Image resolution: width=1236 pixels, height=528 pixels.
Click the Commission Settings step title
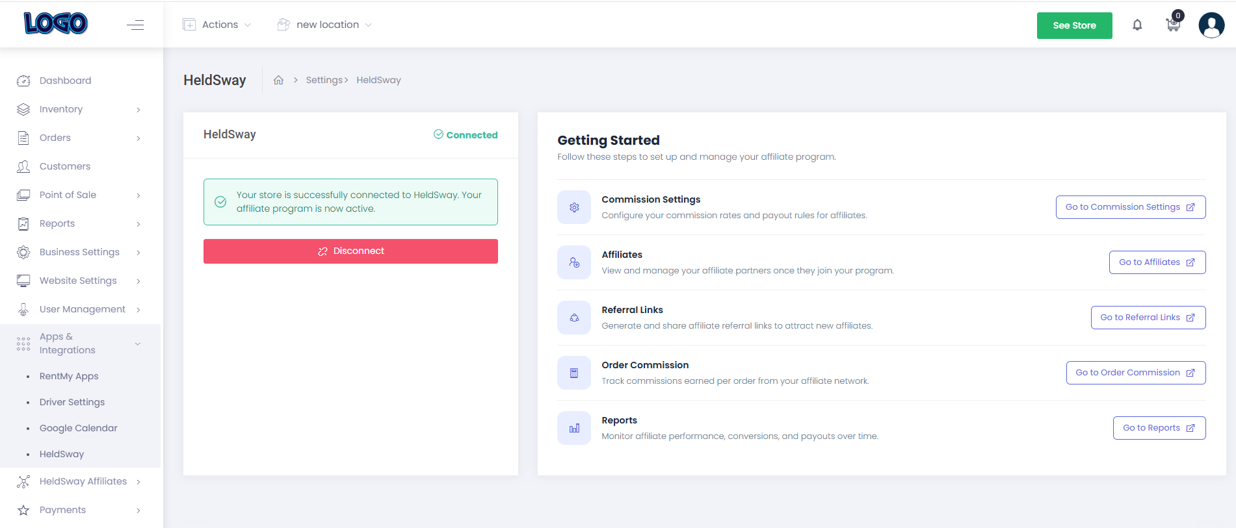(x=651, y=199)
